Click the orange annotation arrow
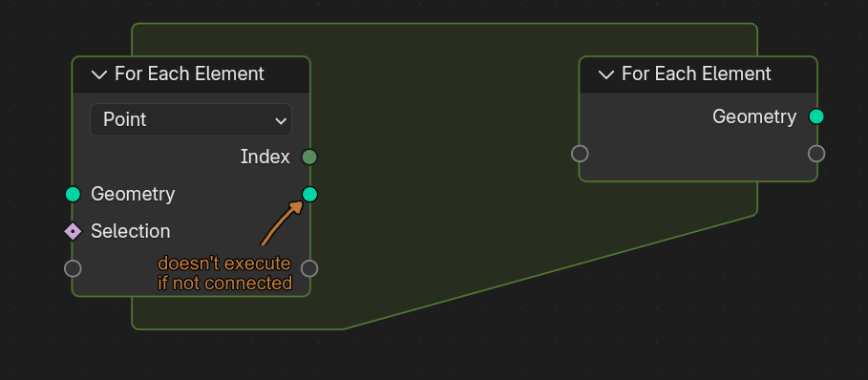This screenshot has height=380, width=868. (283, 222)
